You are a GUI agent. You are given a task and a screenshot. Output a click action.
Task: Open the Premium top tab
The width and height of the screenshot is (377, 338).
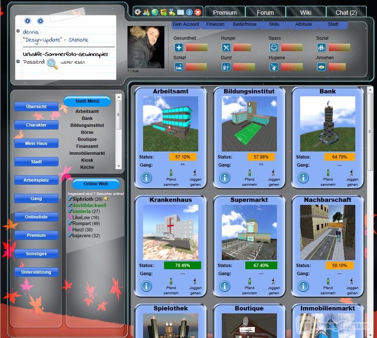pos(225,13)
